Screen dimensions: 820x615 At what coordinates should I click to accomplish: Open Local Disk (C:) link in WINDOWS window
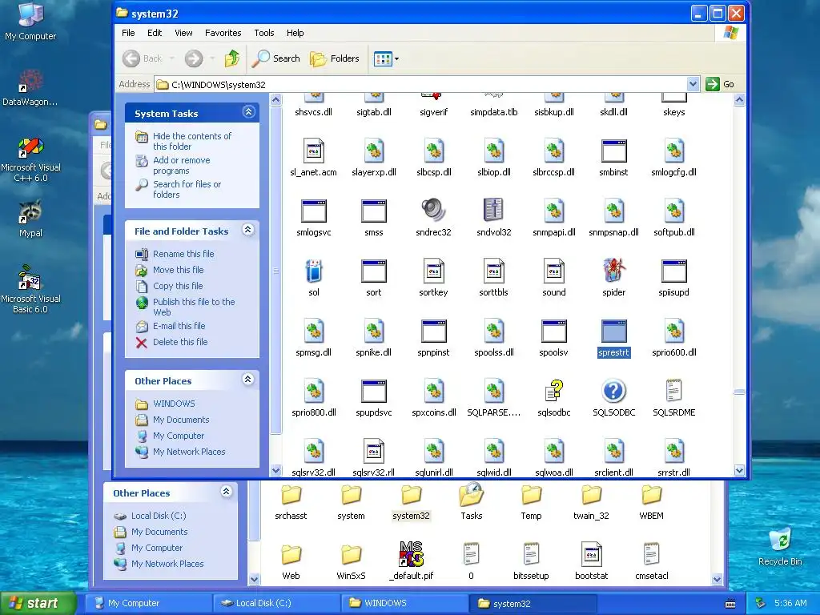(x=159, y=516)
